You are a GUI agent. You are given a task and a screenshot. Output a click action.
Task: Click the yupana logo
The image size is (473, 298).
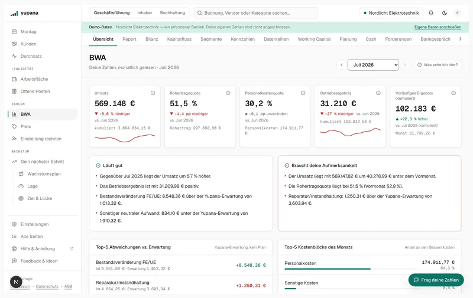click(x=24, y=13)
